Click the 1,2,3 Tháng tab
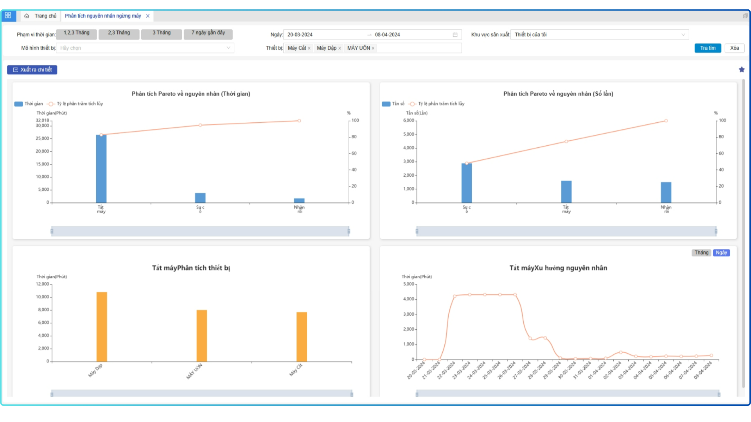The width and height of the screenshot is (751, 422). pos(76,32)
